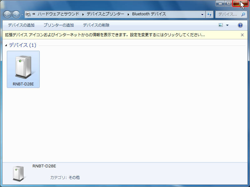This screenshot has width=250, height=187.
Task: Click the search magnifier icon
Action: pos(243,14)
